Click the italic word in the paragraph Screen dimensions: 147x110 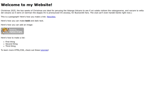point(36,21)
